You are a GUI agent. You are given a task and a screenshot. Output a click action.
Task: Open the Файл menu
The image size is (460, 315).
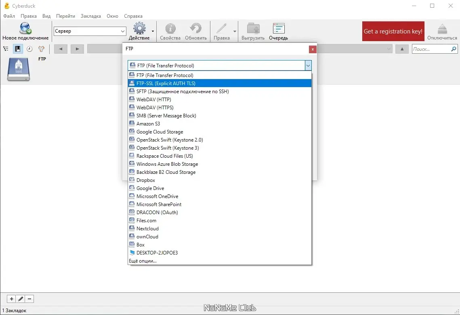click(9, 16)
